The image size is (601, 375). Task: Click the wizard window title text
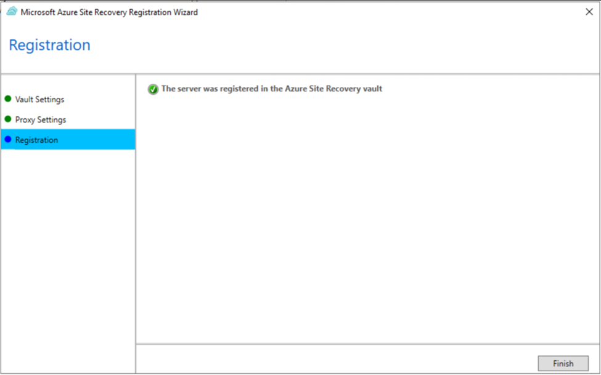click(x=109, y=12)
